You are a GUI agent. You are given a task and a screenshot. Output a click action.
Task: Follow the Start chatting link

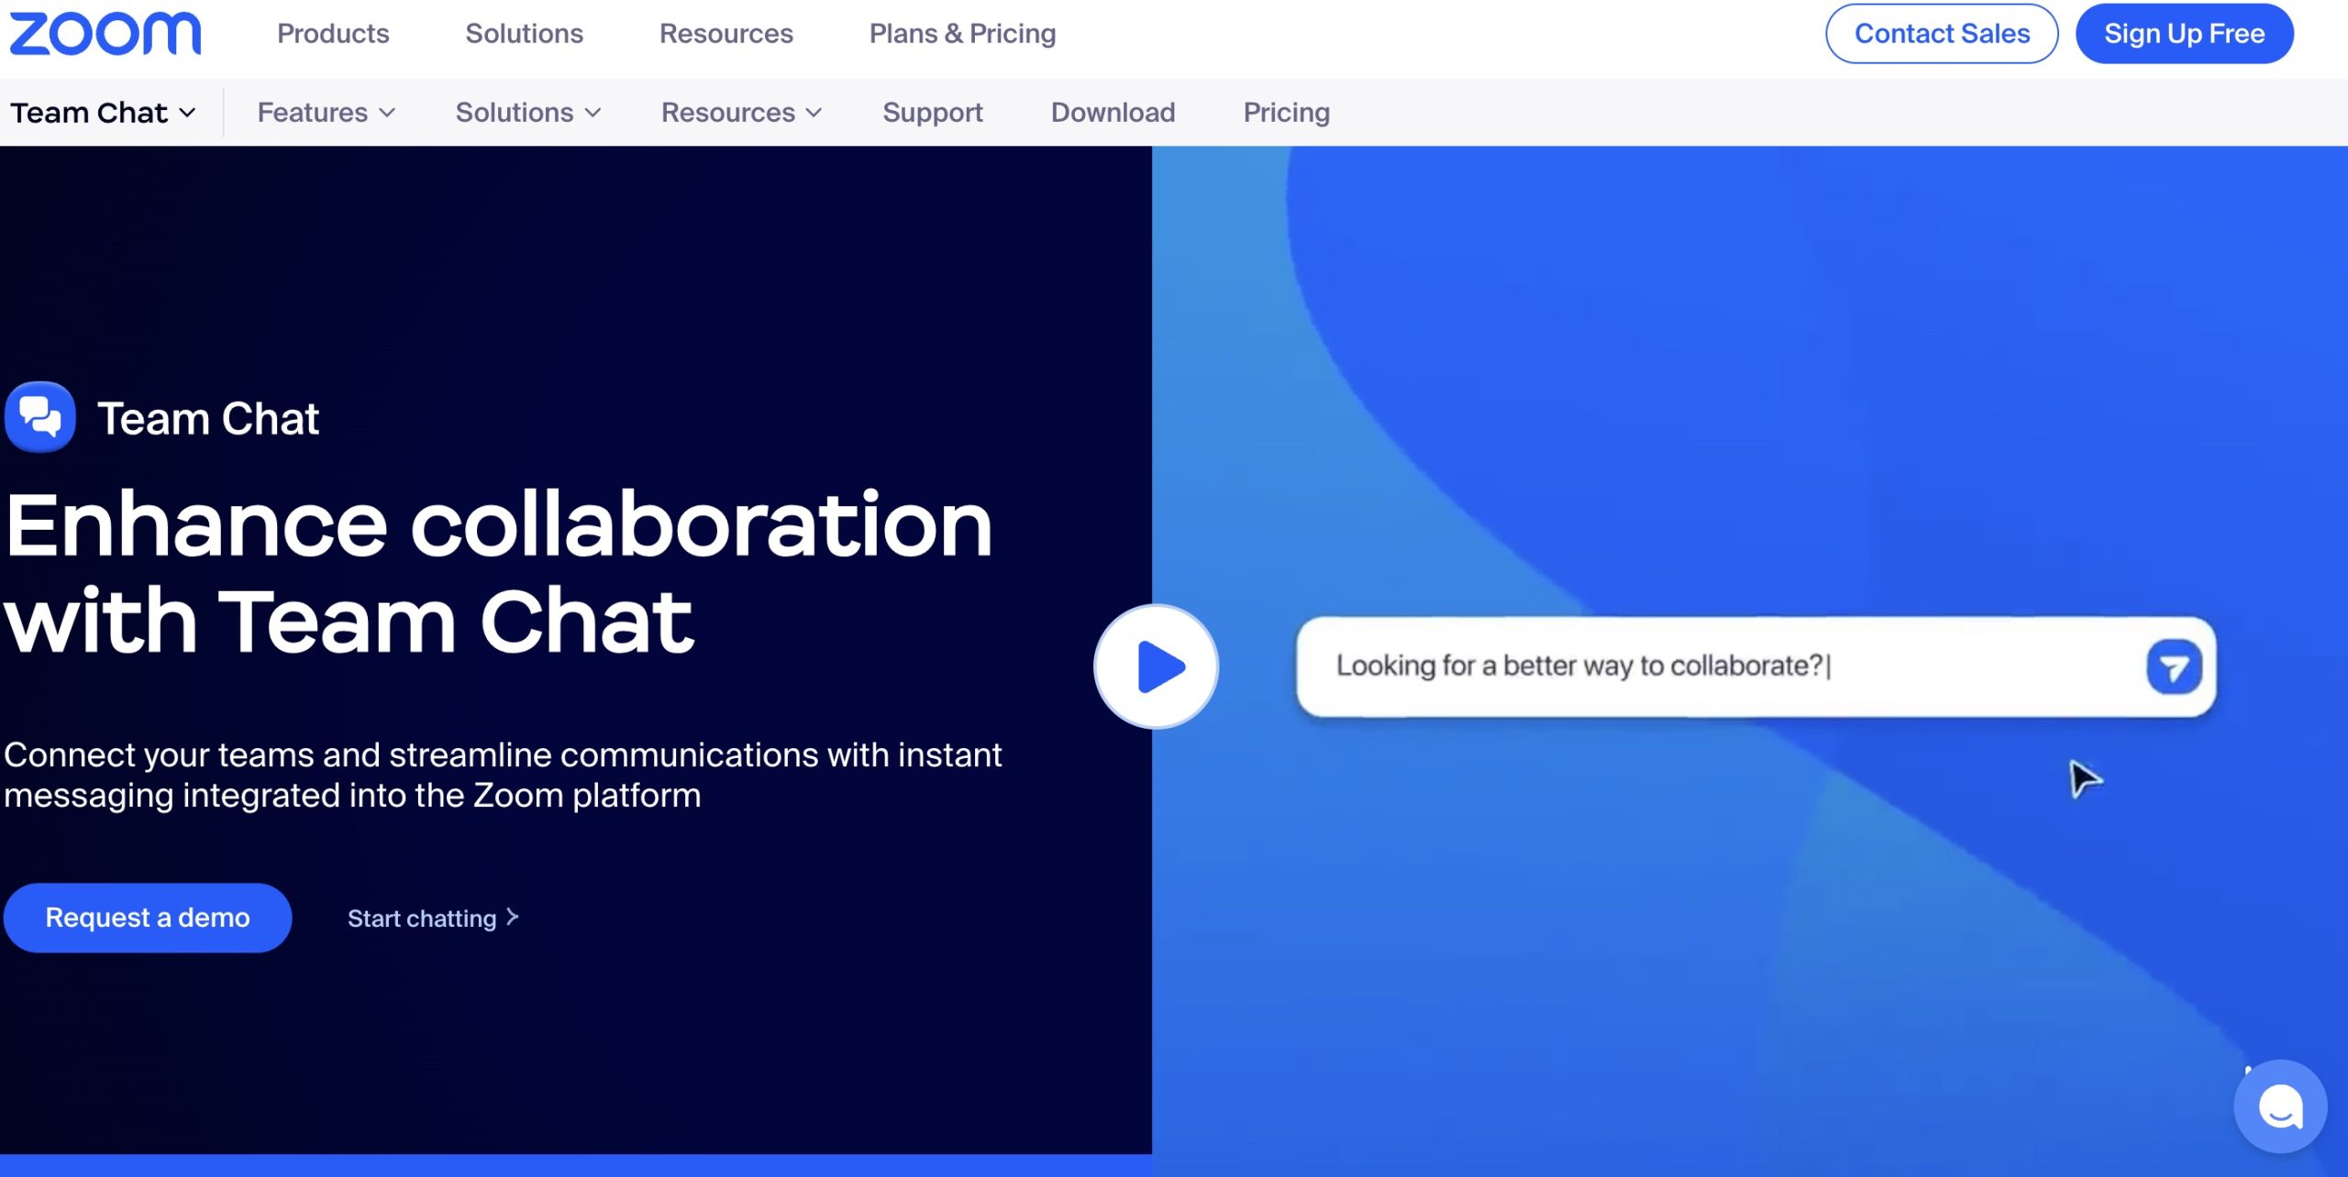[x=433, y=918]
